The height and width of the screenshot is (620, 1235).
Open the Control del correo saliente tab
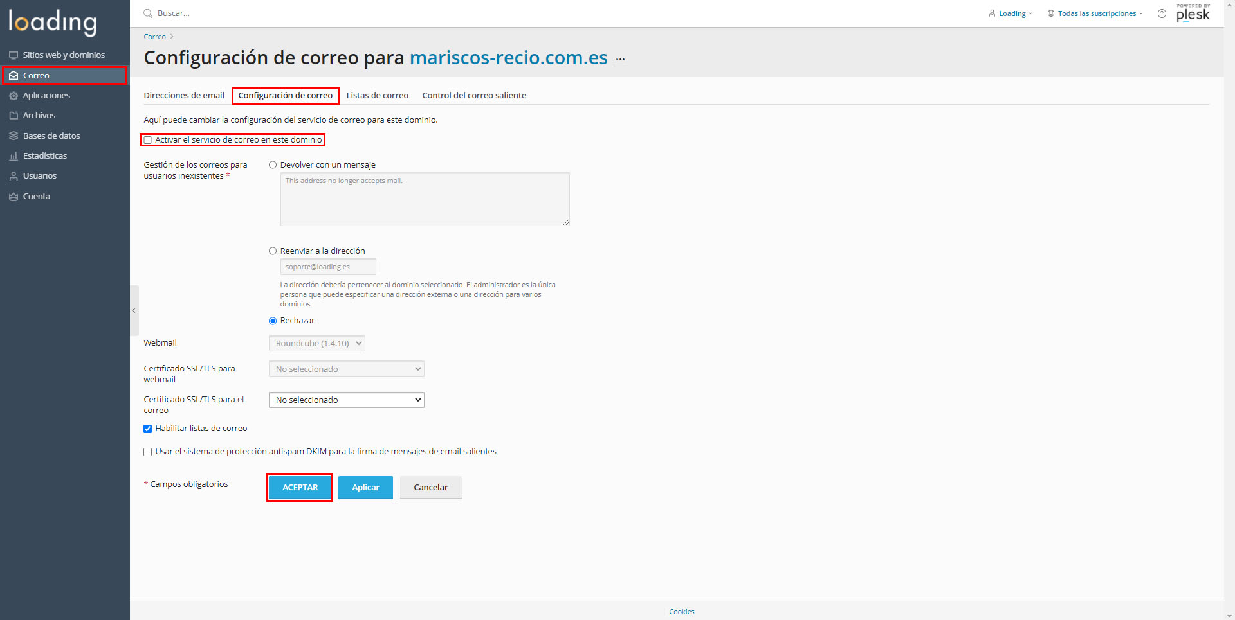[474, 95]
